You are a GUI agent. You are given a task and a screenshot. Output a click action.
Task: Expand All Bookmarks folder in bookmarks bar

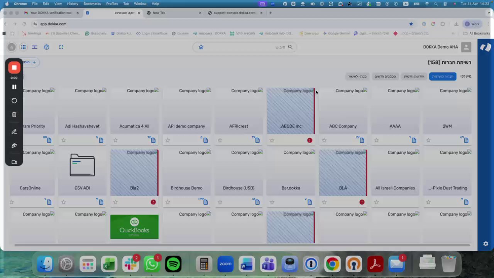click(477, 34)
